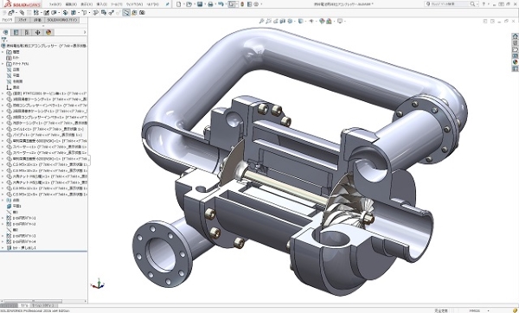Toggle the Section View in view toolbar
Image resolution: width=519 pixels, height=313 pixels.
coord(282,21)
